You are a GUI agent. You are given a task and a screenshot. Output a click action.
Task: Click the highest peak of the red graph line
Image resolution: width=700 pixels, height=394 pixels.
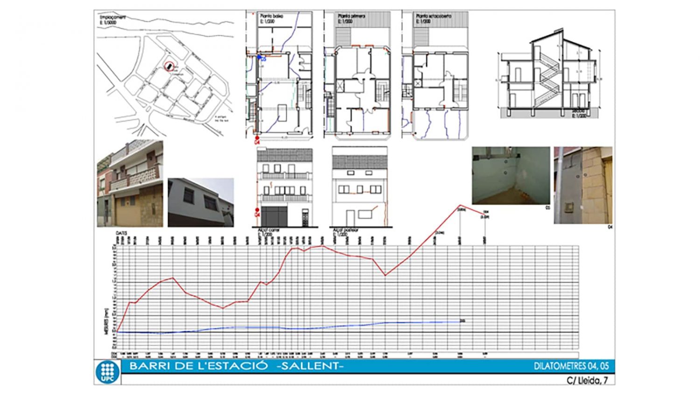coord(461,205)
